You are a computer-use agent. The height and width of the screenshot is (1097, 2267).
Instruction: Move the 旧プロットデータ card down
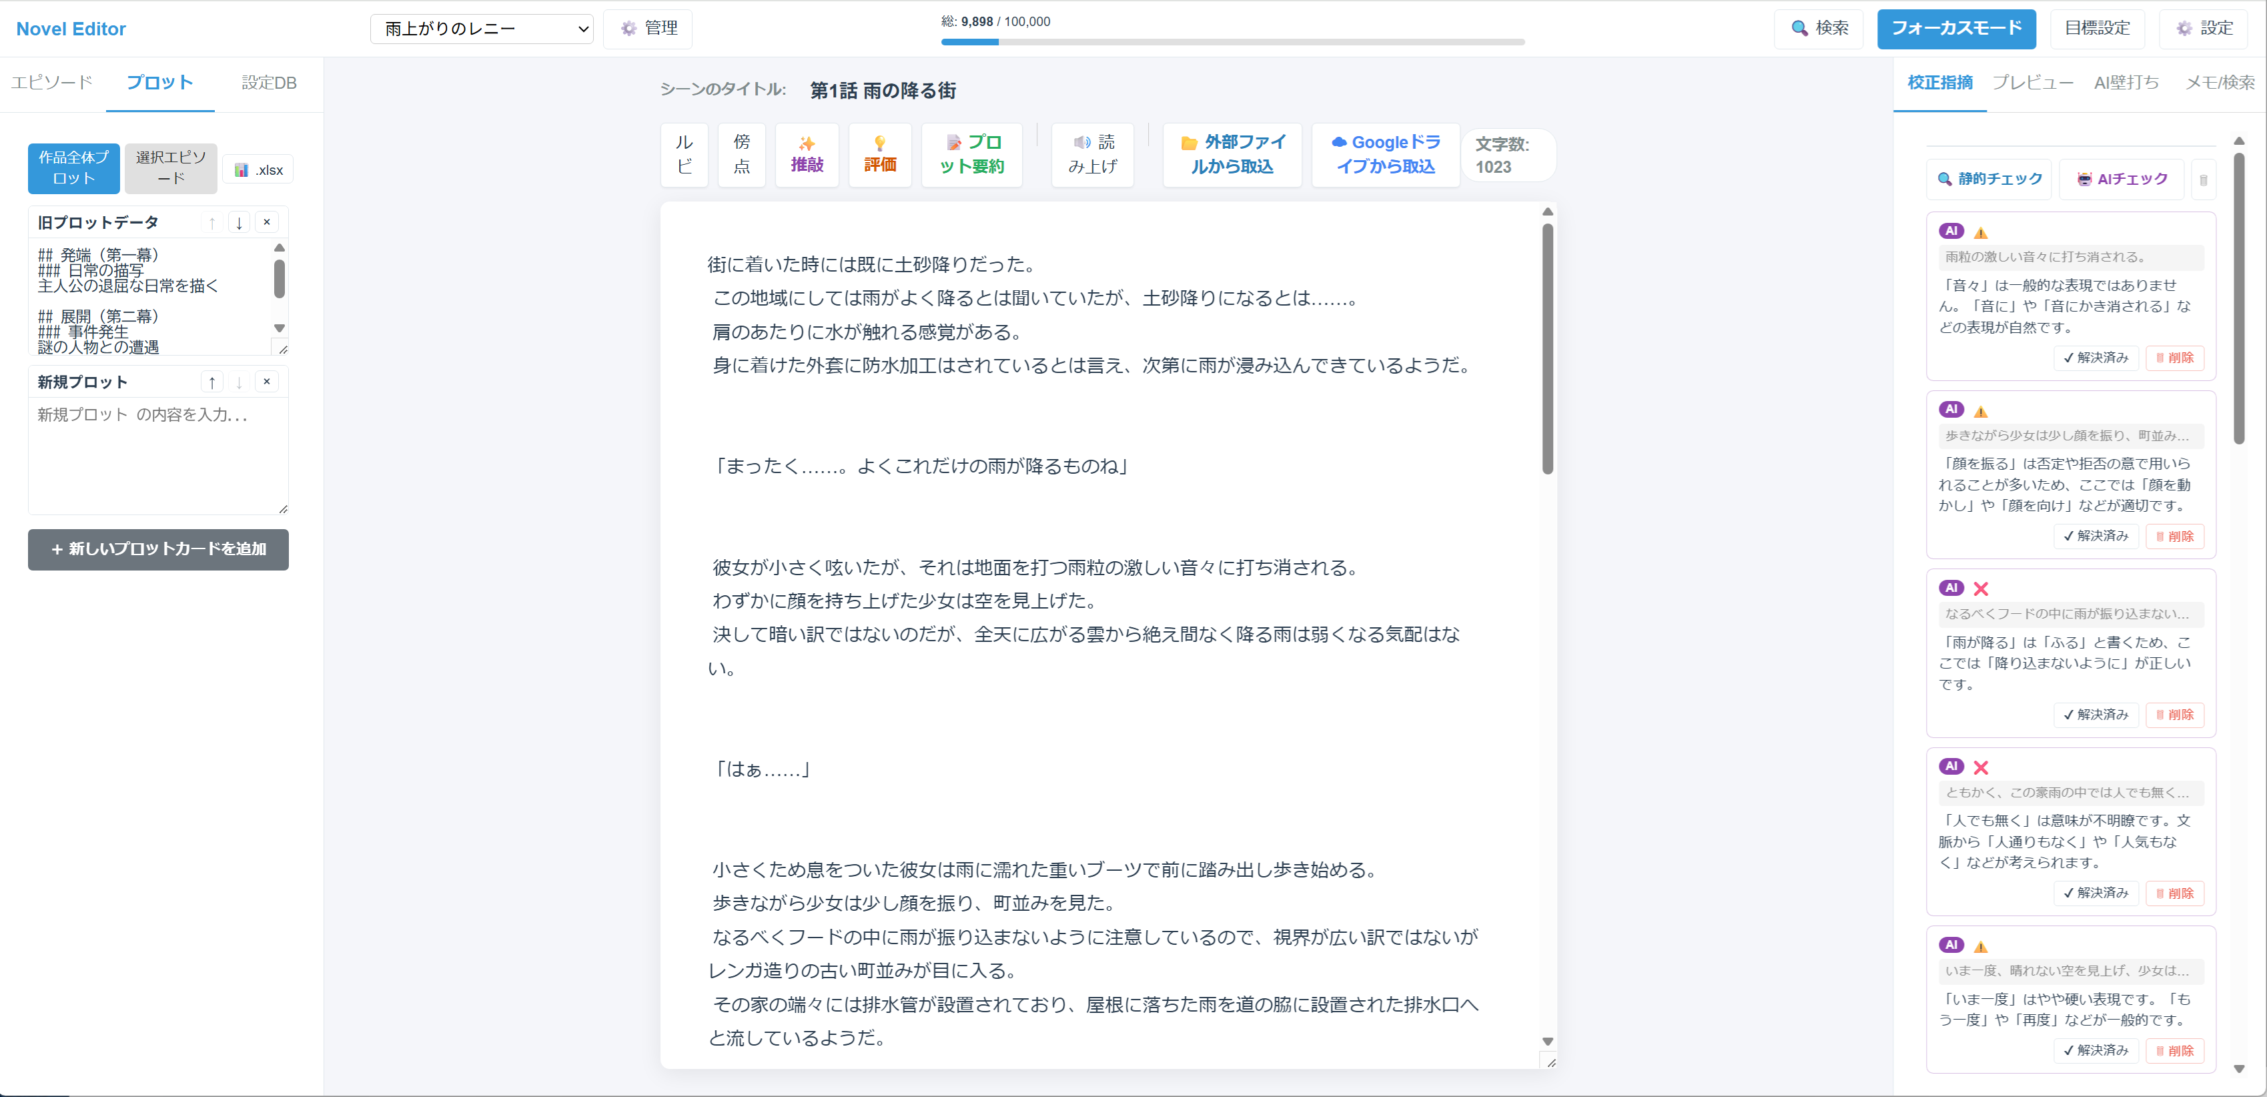click(x=238, y=223)
